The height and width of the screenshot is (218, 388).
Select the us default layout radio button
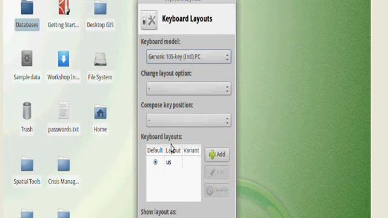[155, 162]
